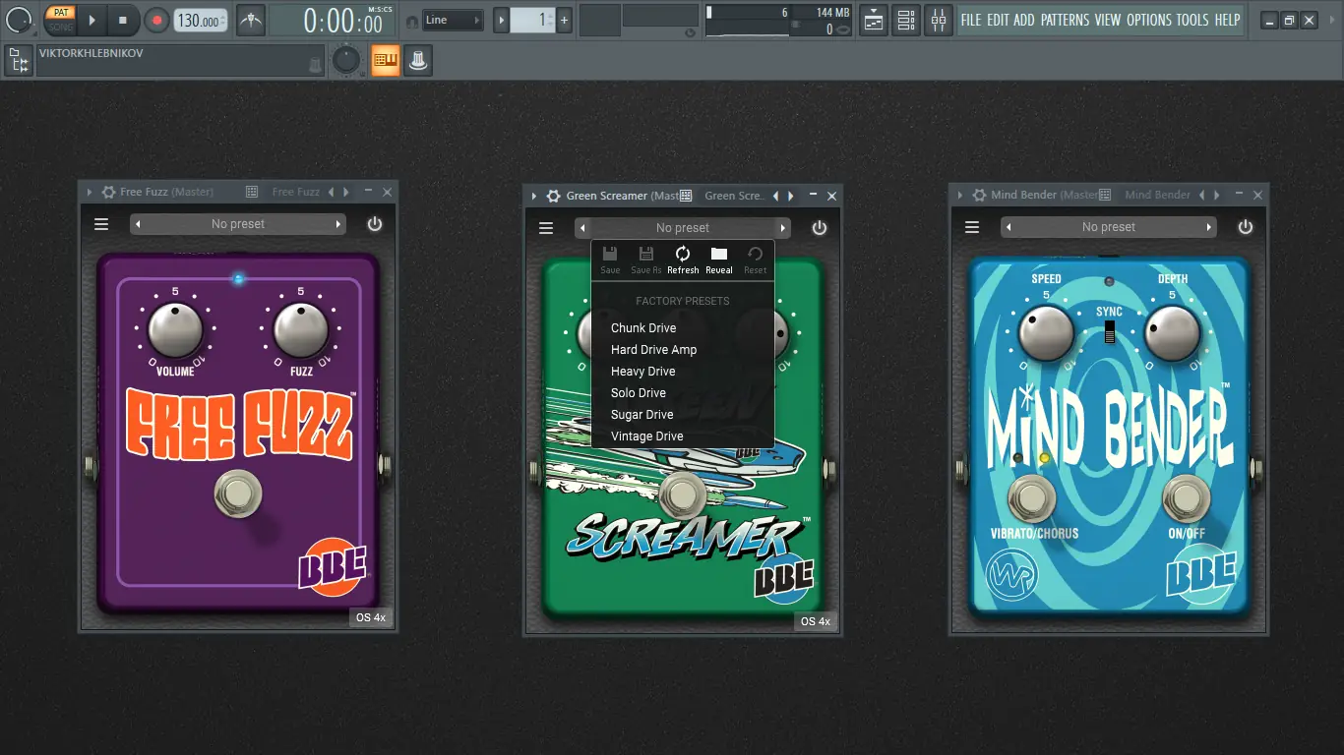1344x755 pixels.
Task: Open Green Screamer plugin settings gear
Action: 554,196
